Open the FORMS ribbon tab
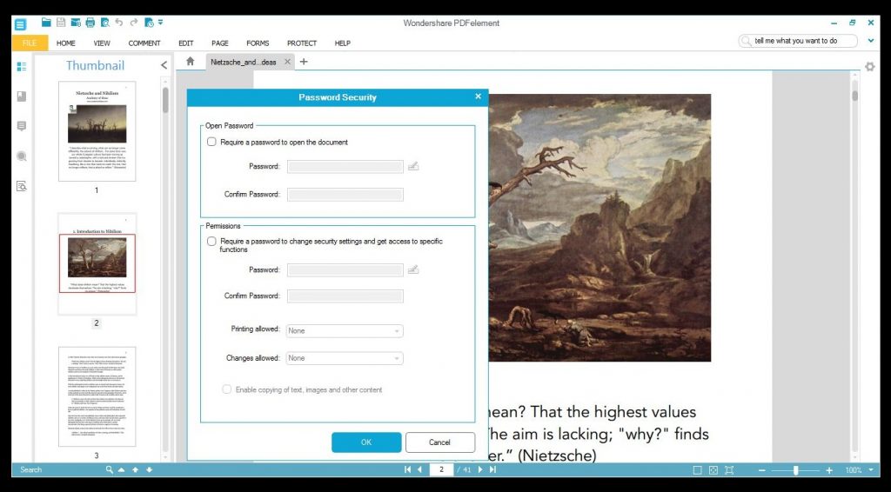Screen dimensions: 891x492 (258, 43)
